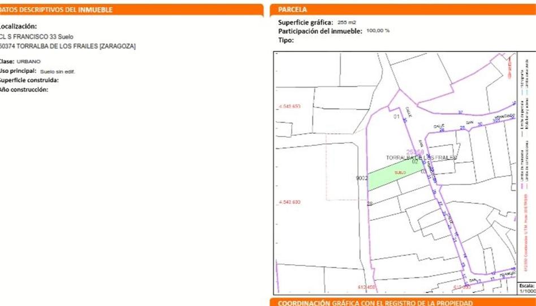Click the 100,00 % participation value

tap(378, 31)
